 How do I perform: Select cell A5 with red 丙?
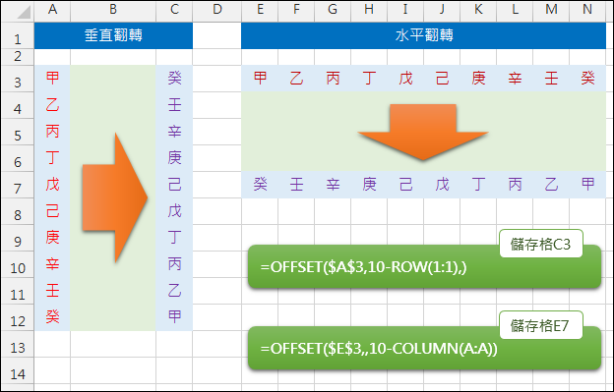pos(52,132)
